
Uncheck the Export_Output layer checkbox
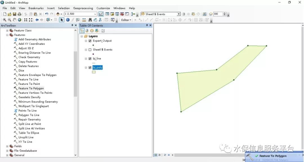tap(90, 41)
